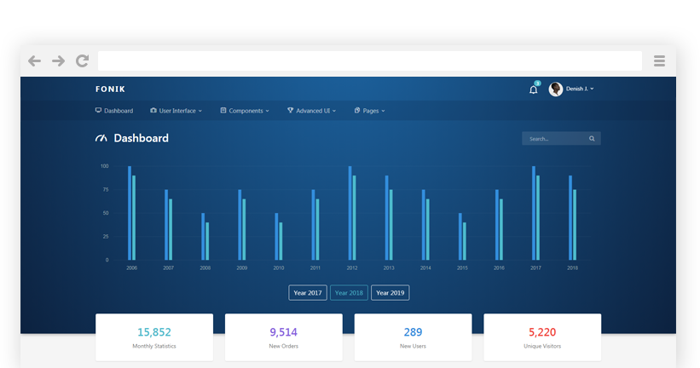The height and width of the screenshot is (368, 700).
Task: Click the notification bell icon
Action: coord(534,89)
